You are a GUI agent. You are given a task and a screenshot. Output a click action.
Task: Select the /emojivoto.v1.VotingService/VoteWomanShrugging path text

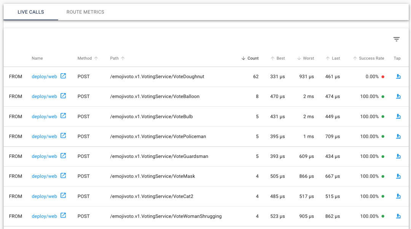tap(166, 216)
